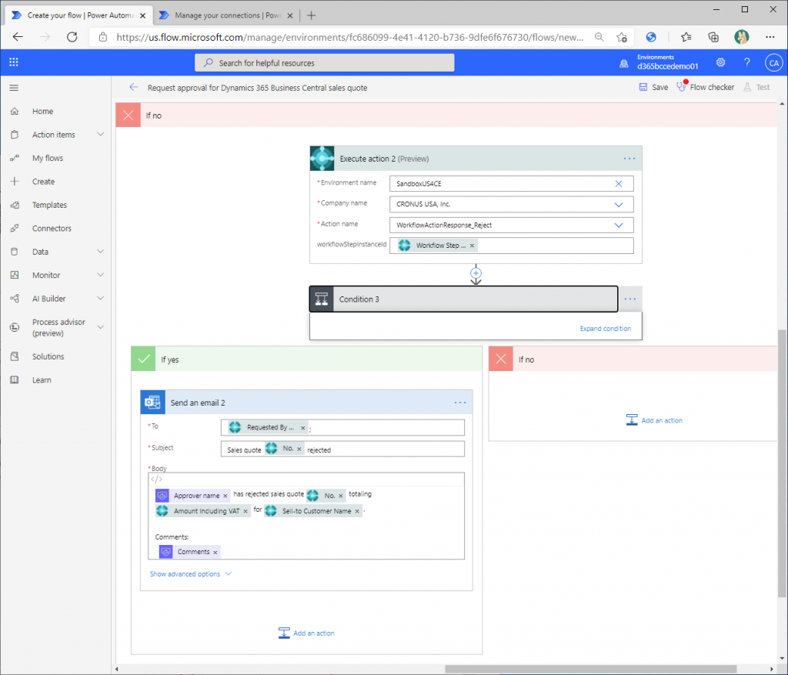Save the flow

click(653, 88)
